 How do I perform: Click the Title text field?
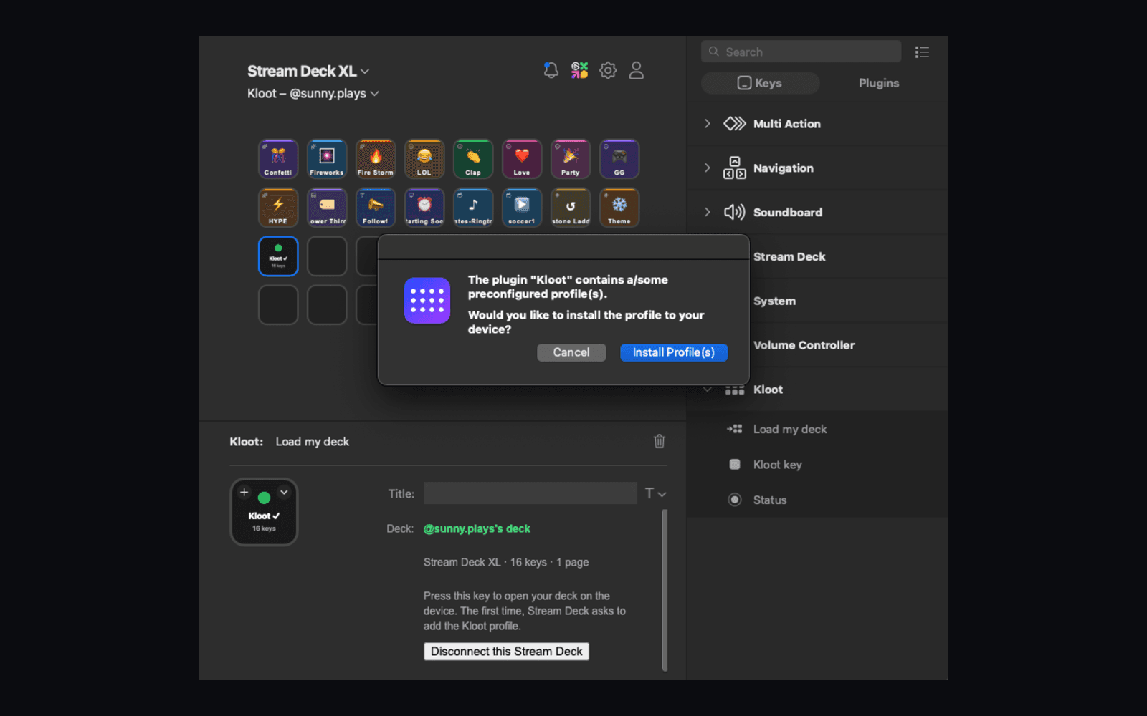click(530, 493)
